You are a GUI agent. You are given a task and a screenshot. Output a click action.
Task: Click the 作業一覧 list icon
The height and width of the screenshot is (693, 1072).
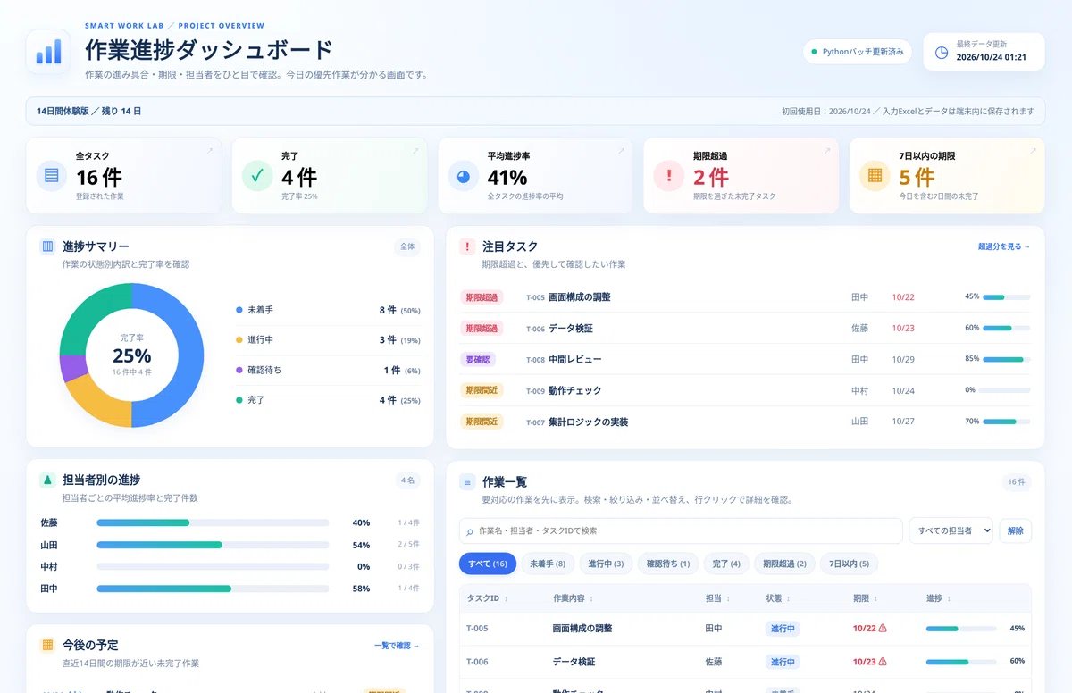467,481
